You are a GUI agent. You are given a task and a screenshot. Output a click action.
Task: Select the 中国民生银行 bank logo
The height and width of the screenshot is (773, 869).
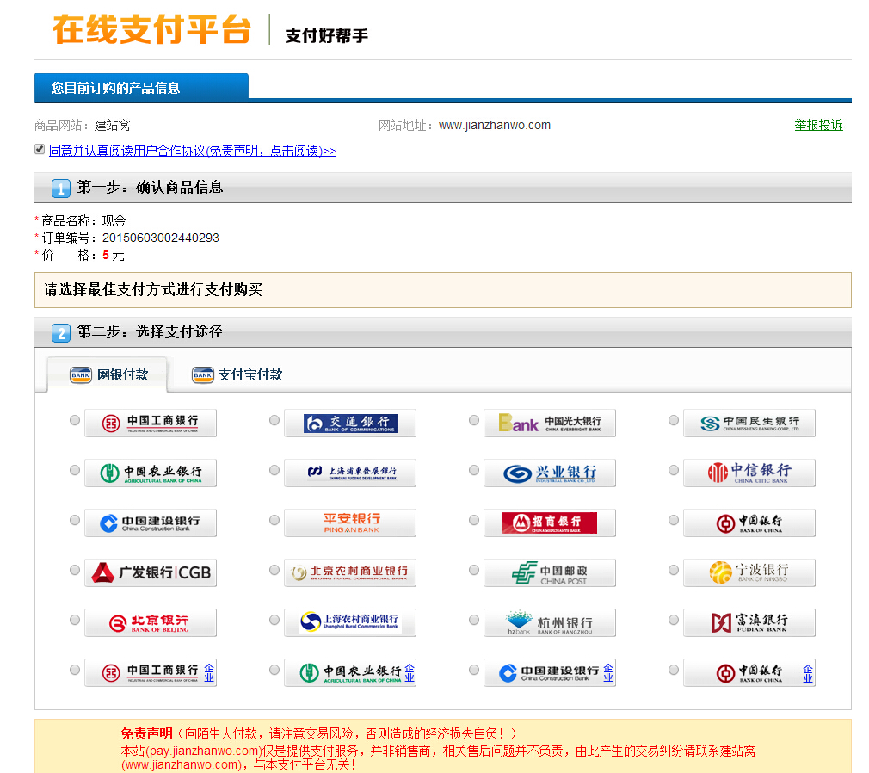[x=749, y=422]
